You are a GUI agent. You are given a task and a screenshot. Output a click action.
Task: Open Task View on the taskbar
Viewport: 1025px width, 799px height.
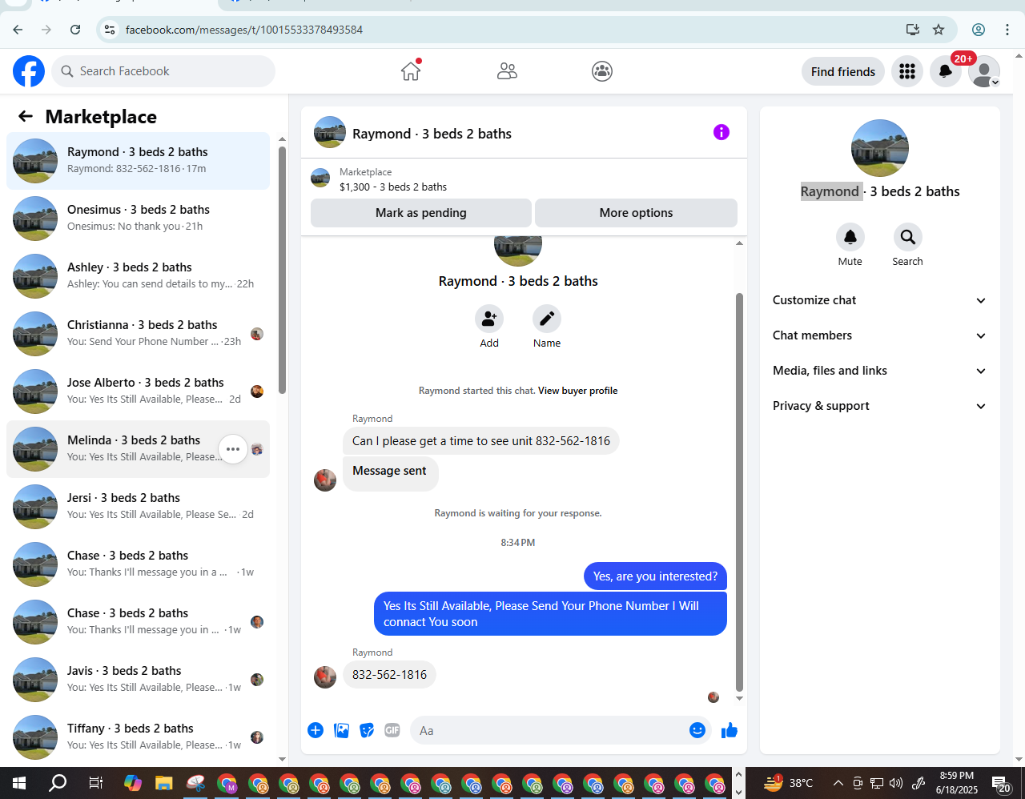coord(95,783)
